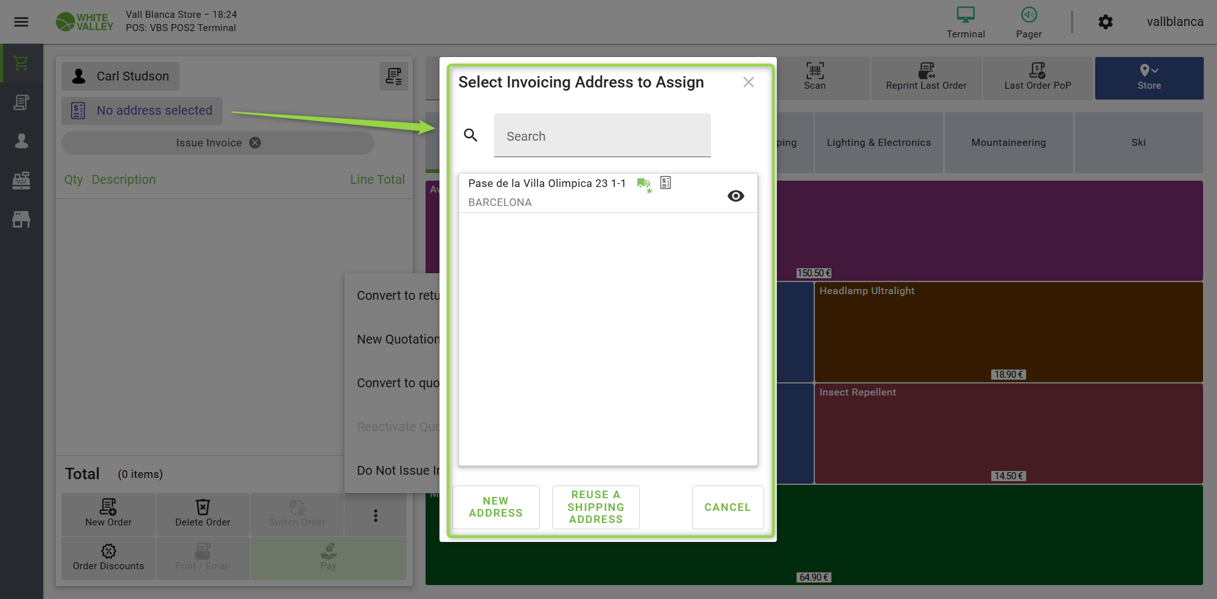Open the orders receipt sidebar icon

click(21, 103)
